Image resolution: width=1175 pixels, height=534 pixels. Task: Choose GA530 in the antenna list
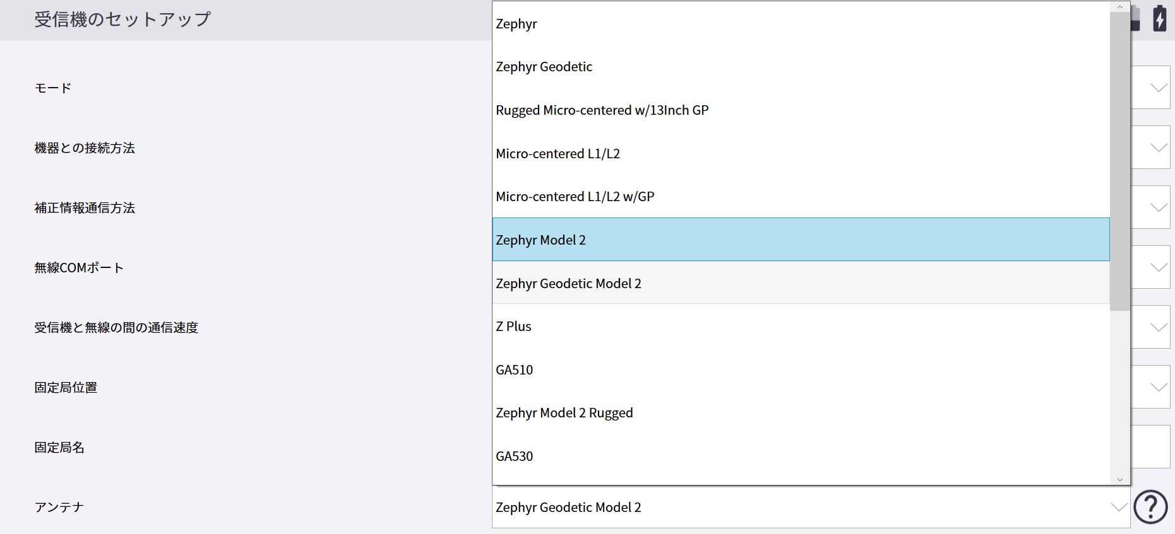tap(514, 456)
